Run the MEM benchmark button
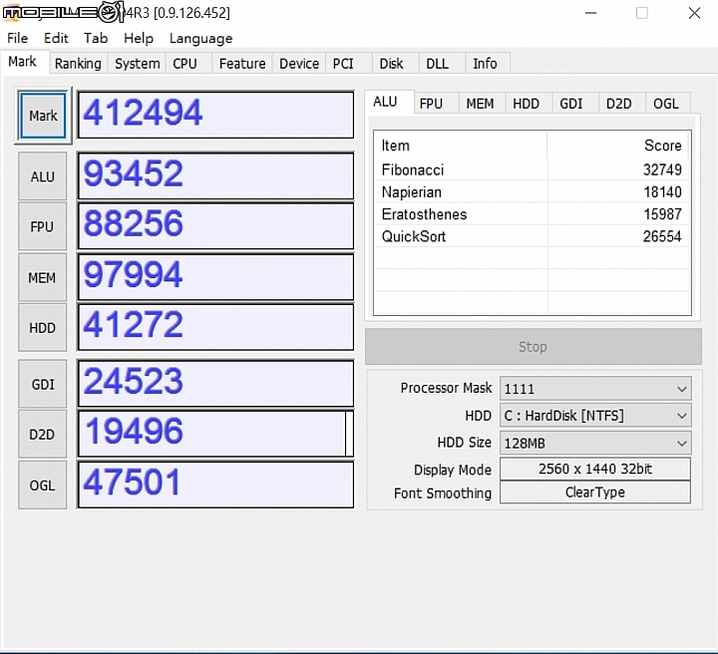The width and height of the screenshot is (718, 654). tap(42, 278)
